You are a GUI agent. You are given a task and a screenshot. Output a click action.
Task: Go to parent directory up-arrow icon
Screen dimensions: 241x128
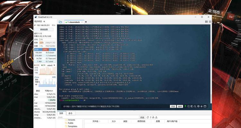pos(151,117)
